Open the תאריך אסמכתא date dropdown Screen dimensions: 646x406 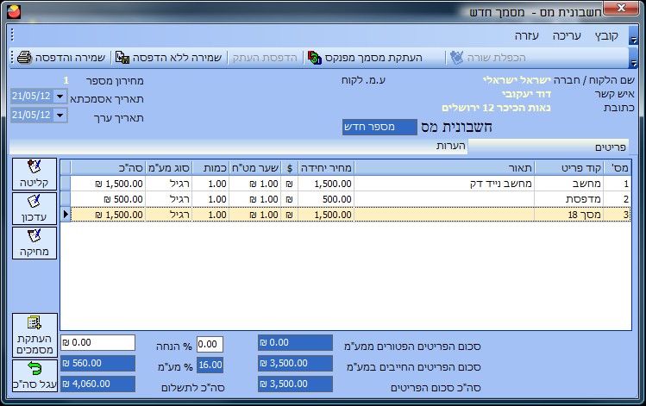pos(60,97)
